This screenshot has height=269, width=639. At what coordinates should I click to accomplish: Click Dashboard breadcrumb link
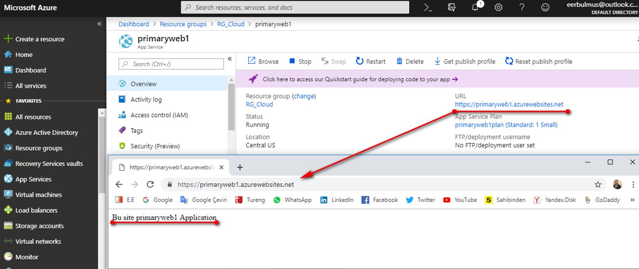134,24
